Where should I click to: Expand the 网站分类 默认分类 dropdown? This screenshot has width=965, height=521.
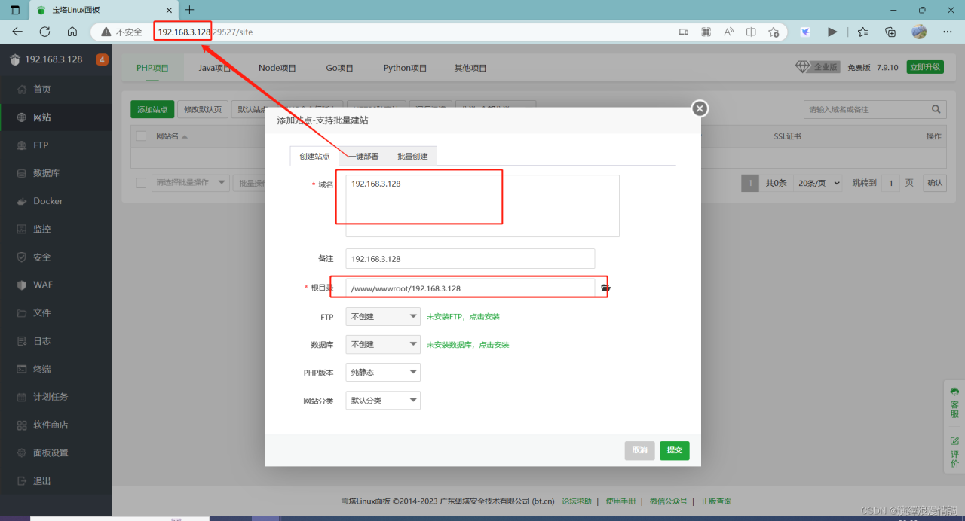point(382,401)
